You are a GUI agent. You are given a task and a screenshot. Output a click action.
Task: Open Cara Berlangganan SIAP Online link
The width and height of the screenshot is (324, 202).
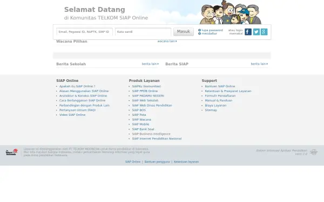[x=82, y=101]
